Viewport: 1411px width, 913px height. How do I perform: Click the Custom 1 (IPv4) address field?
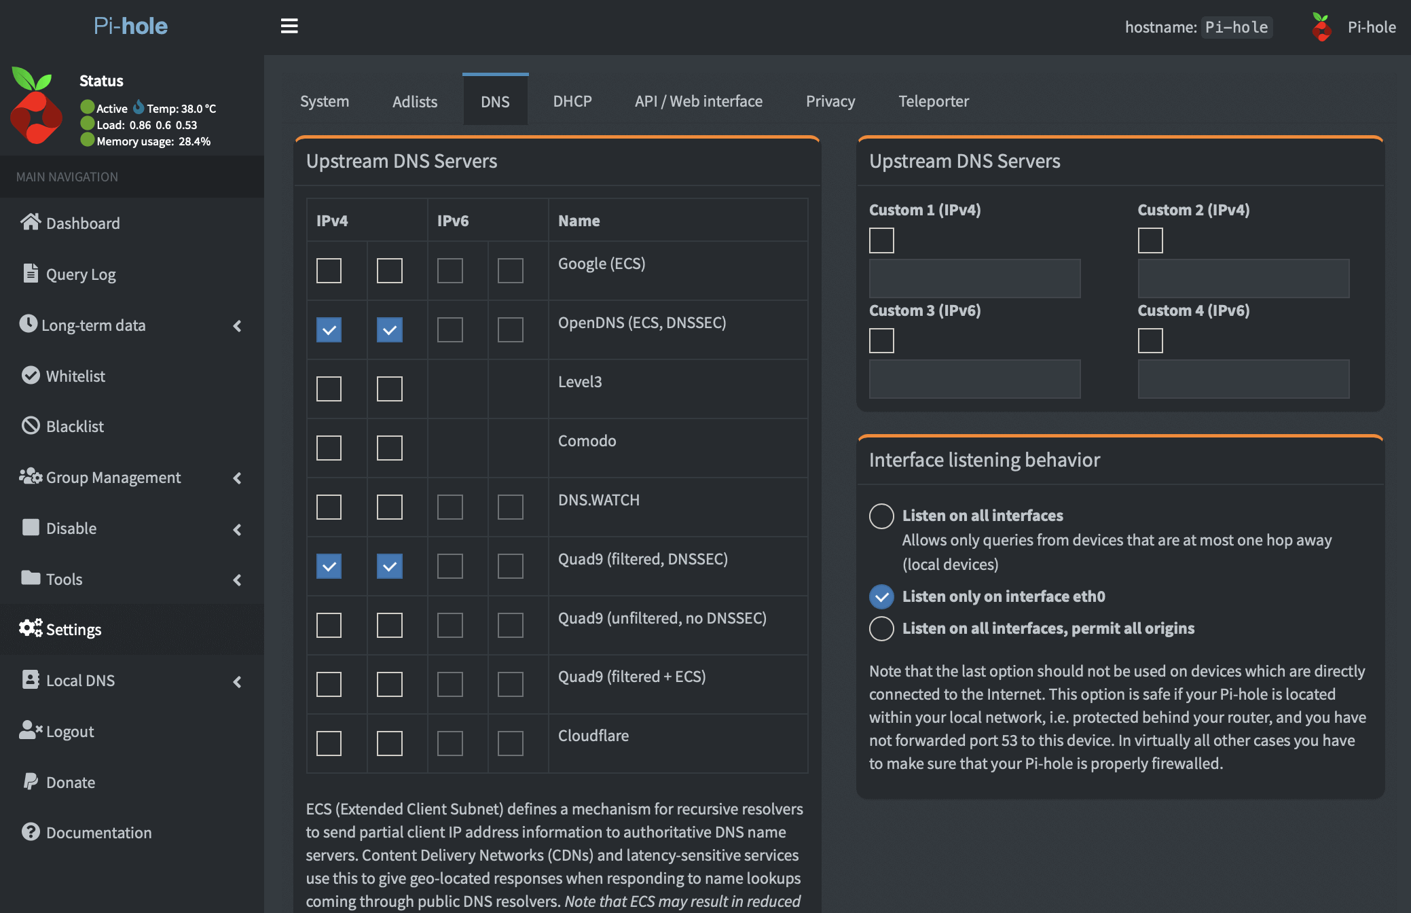(x=974, y=279)
